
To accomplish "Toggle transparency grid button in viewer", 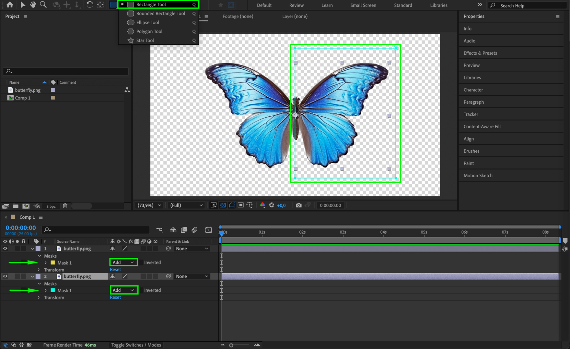I will coord(222,205).
